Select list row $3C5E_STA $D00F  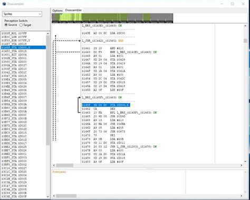[x=24, y=196]
